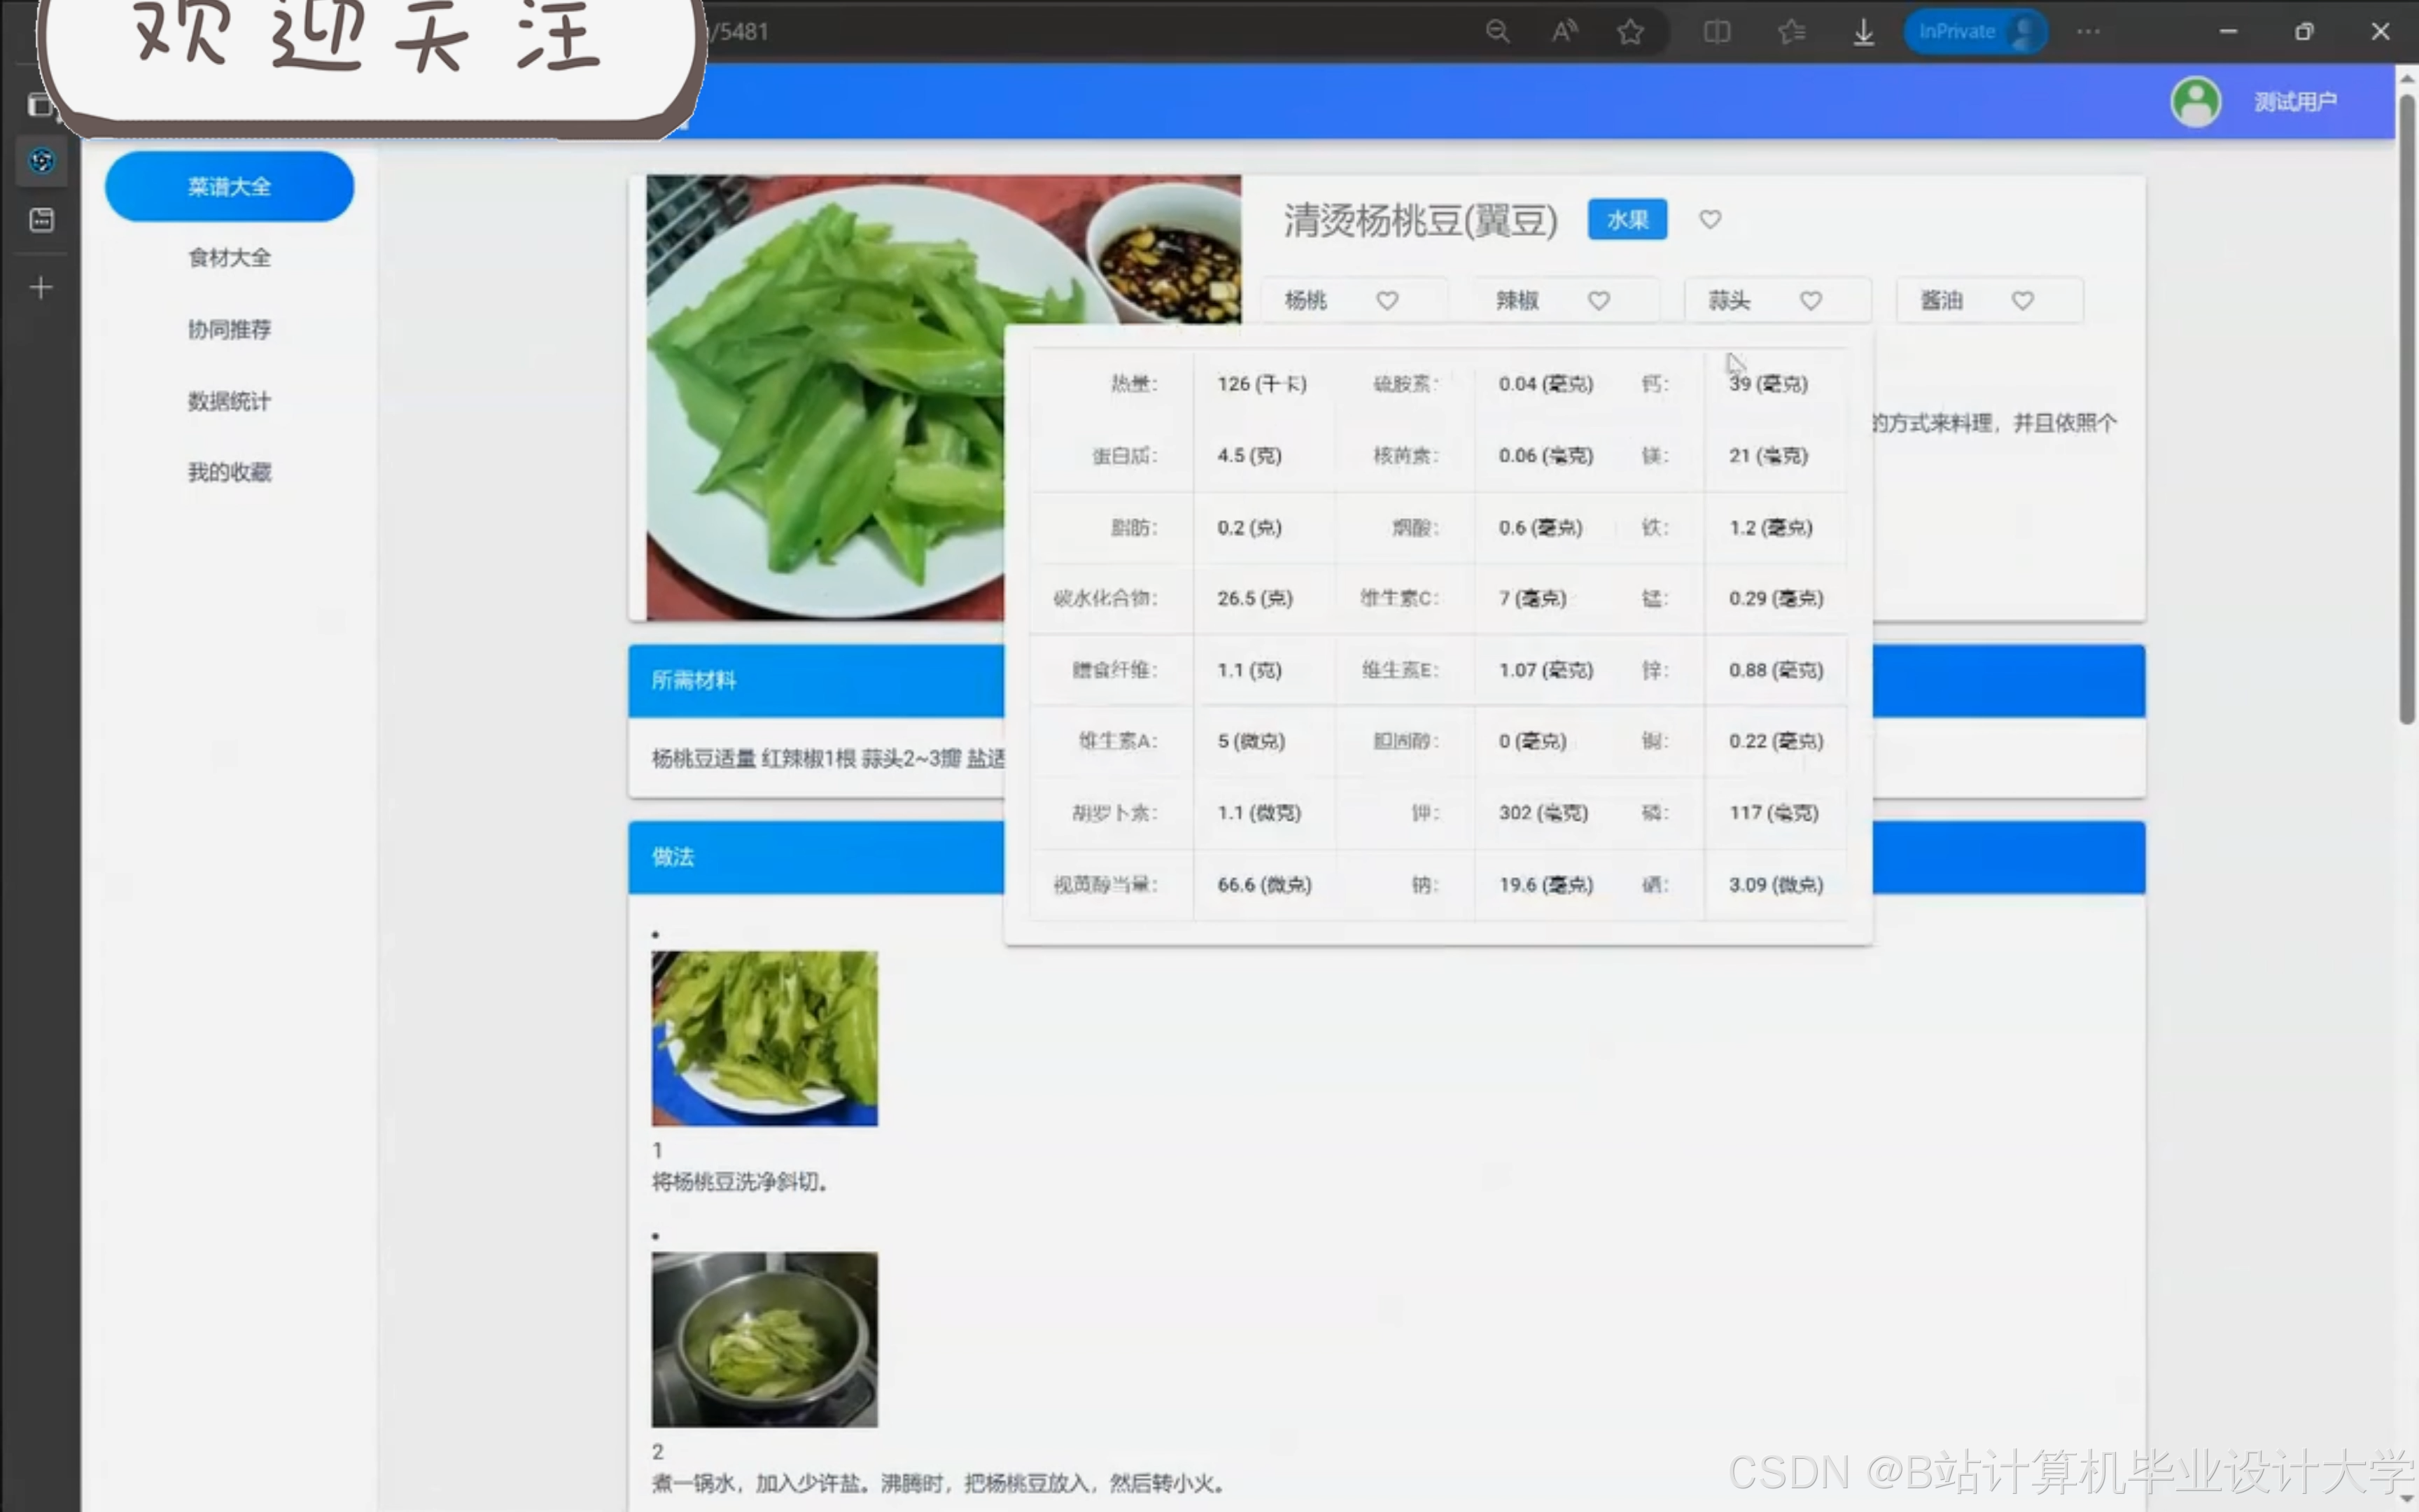Toggle heart on 辣椒 ingredient tag
Viewport: 2419px width, 1512px height.
[1599, 300]
